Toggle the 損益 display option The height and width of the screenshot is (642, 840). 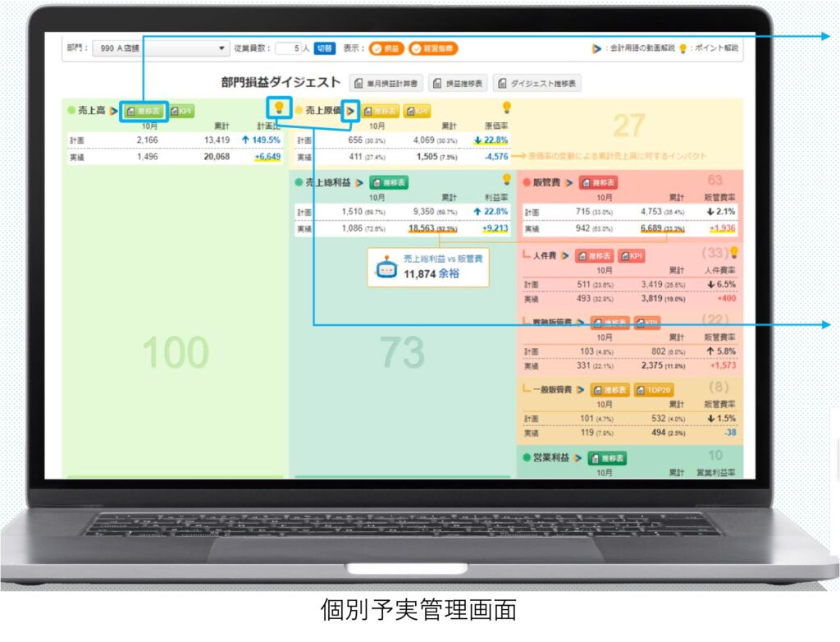point(386,48)
